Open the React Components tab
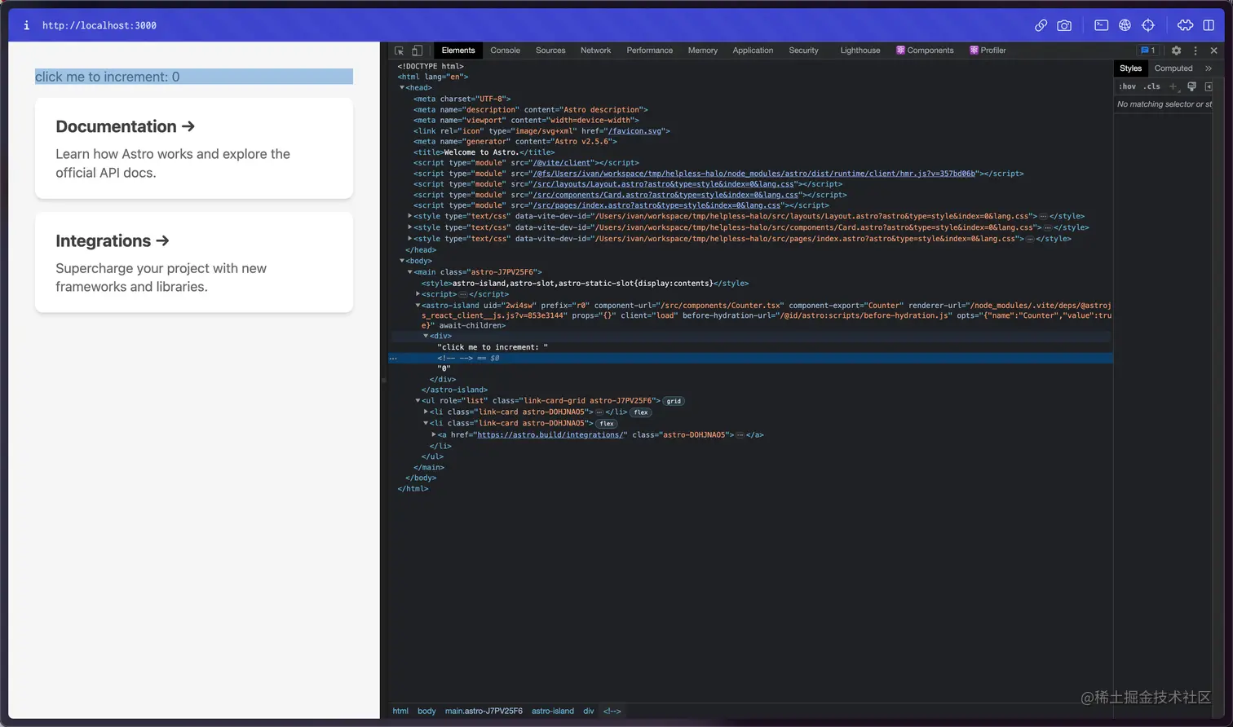Viewport: 1233px width, 727px height. (x=925, y=51)
